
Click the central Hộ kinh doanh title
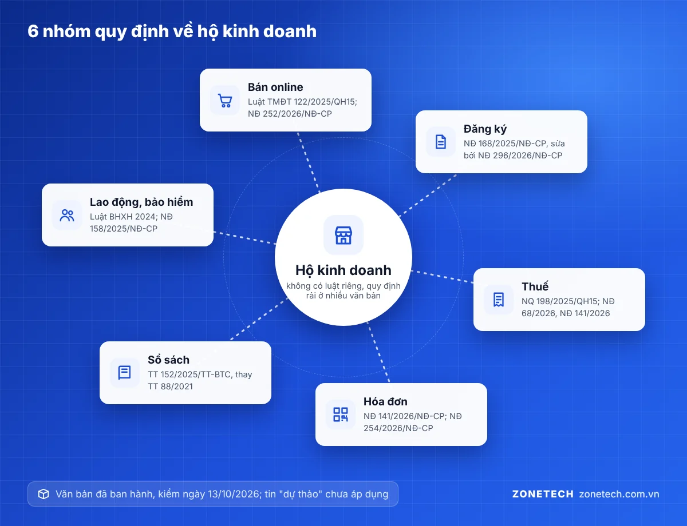343,270
